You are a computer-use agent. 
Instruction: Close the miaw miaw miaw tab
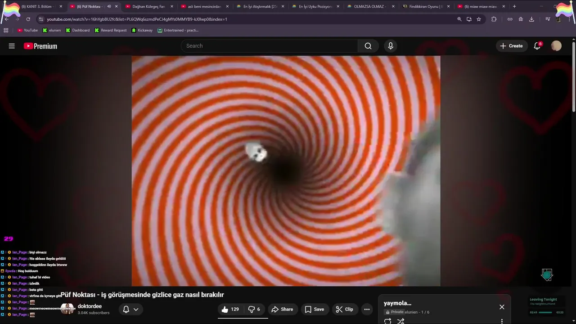pos(504,6)
